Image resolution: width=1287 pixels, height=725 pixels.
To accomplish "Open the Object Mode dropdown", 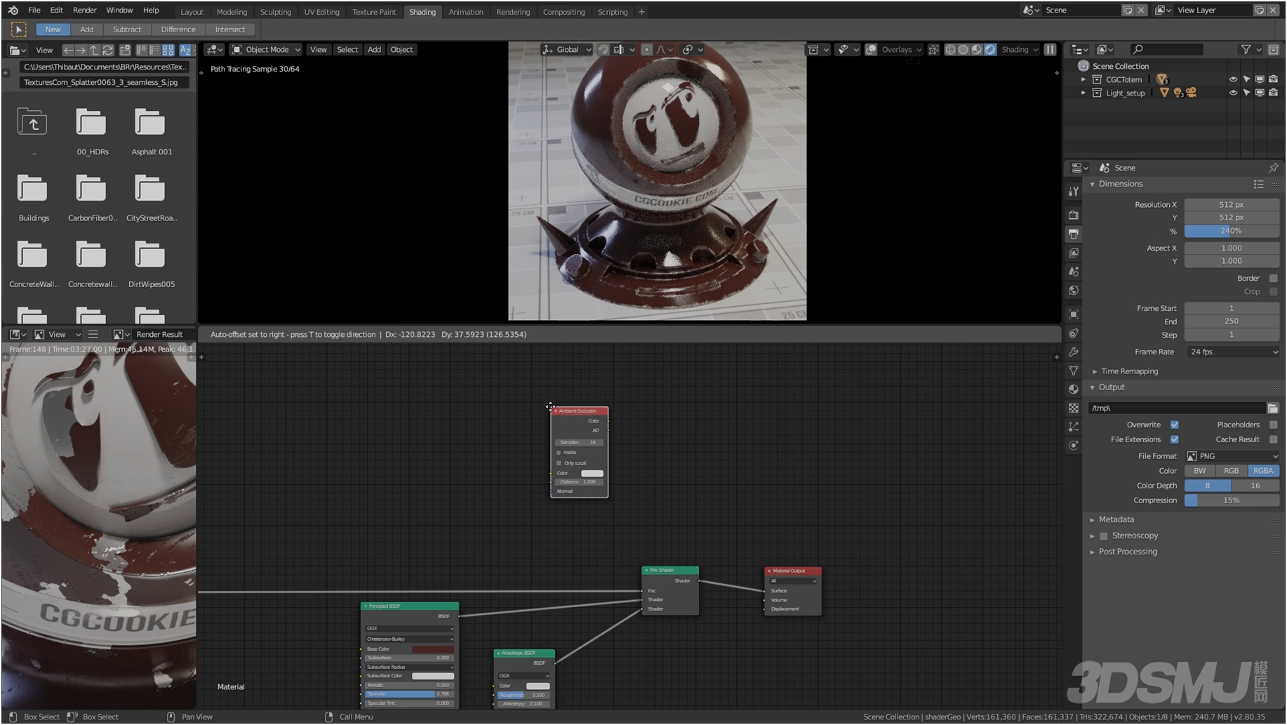I will [267, 50].
